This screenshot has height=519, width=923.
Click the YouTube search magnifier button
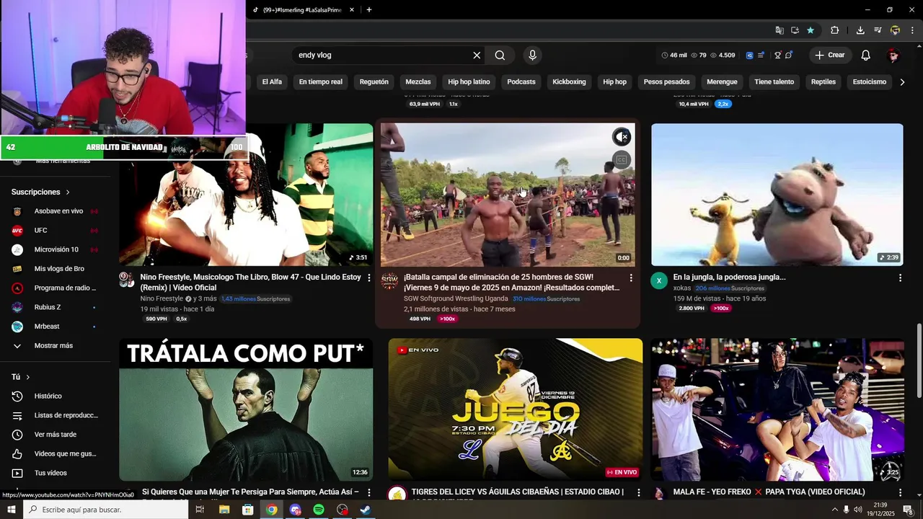tap(500, 56)
